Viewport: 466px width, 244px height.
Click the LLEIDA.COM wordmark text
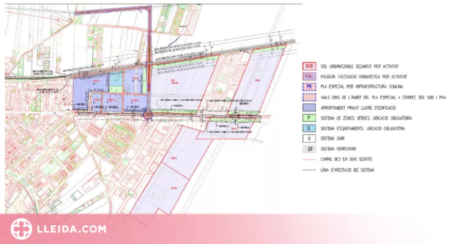click(71, 229)
